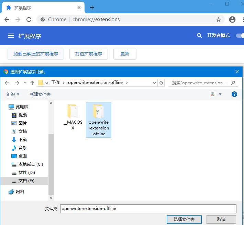
Task: Click the Chrome site info icon
Action: pyautogui.click(x=43, y=20)
